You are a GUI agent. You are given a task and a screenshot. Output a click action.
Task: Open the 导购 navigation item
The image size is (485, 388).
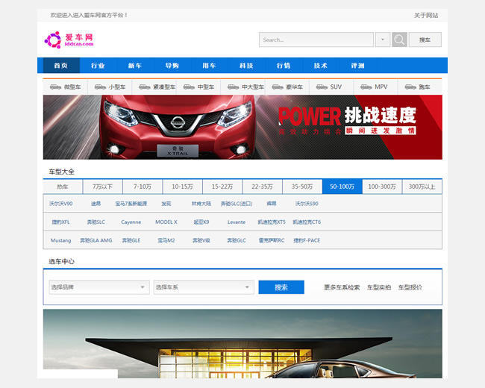172,65
